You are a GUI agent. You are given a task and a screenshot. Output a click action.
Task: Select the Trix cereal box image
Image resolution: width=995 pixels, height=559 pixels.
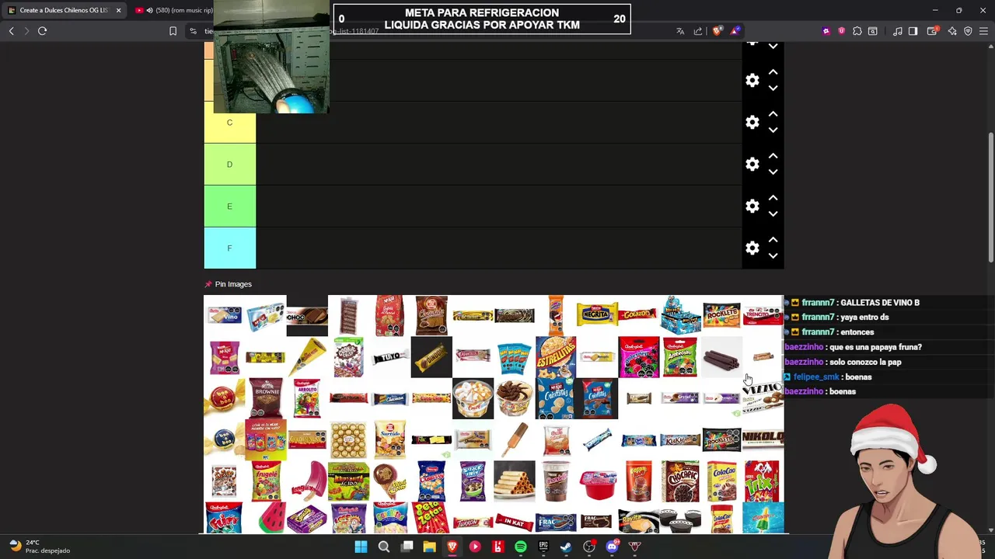tap(763, 481)
